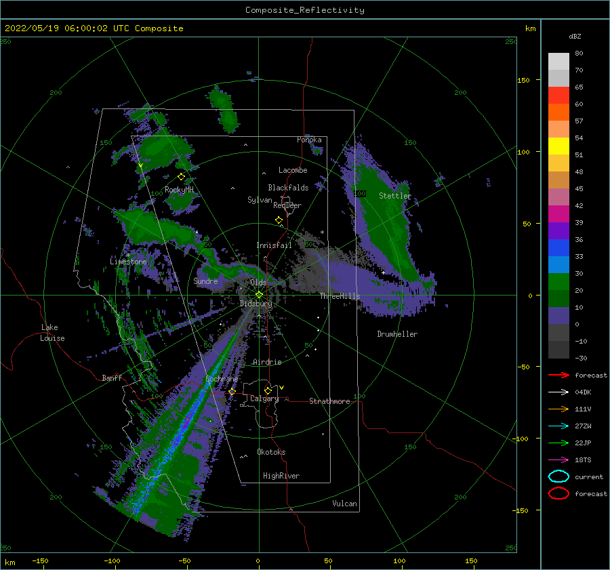Click the light gray 80 dBZ swatch
The height and width of the screenshot is (570, 610).
click(x=558, y=62)
